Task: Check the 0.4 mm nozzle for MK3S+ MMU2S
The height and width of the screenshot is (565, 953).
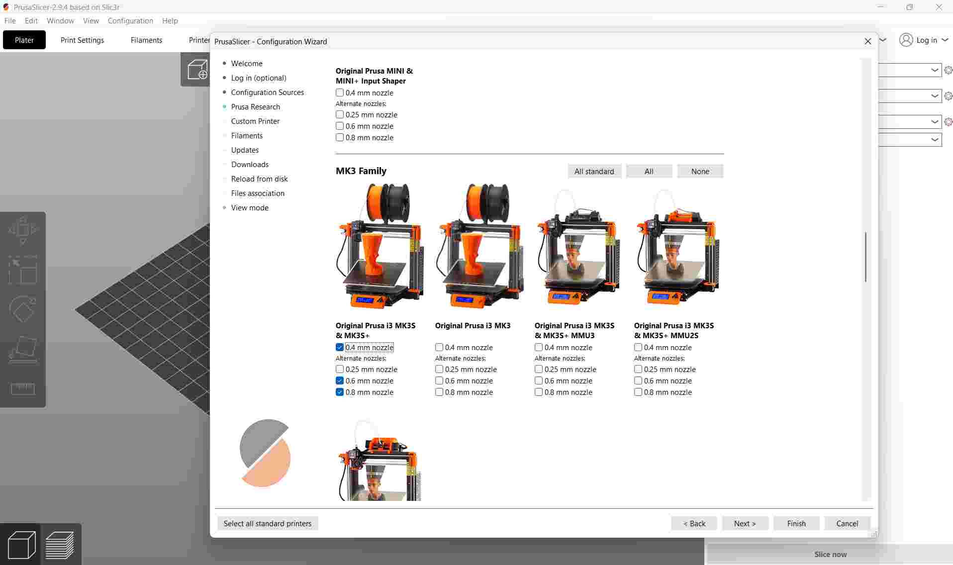Action: pos(638,347)
